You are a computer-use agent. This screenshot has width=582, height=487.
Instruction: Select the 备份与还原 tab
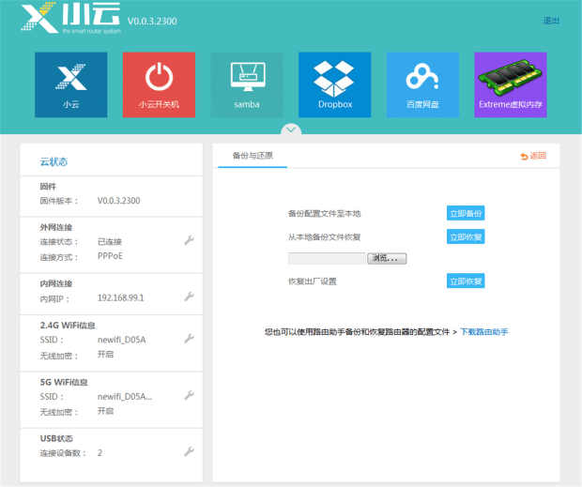click(253, 156)
